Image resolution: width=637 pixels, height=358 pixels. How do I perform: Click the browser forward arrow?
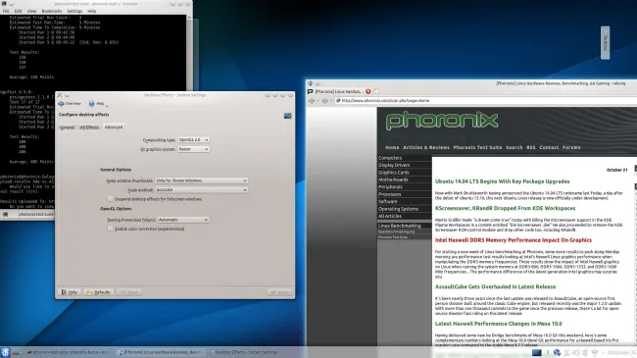click(x=324, y=100)
